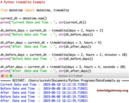
Task: Click the 'Current Date and Time :' output label
Action: coord(20,85)
